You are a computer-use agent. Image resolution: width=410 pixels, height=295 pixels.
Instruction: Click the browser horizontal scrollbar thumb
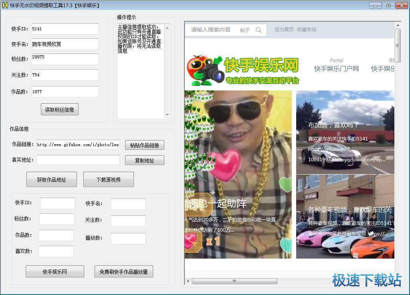[234, 281]
